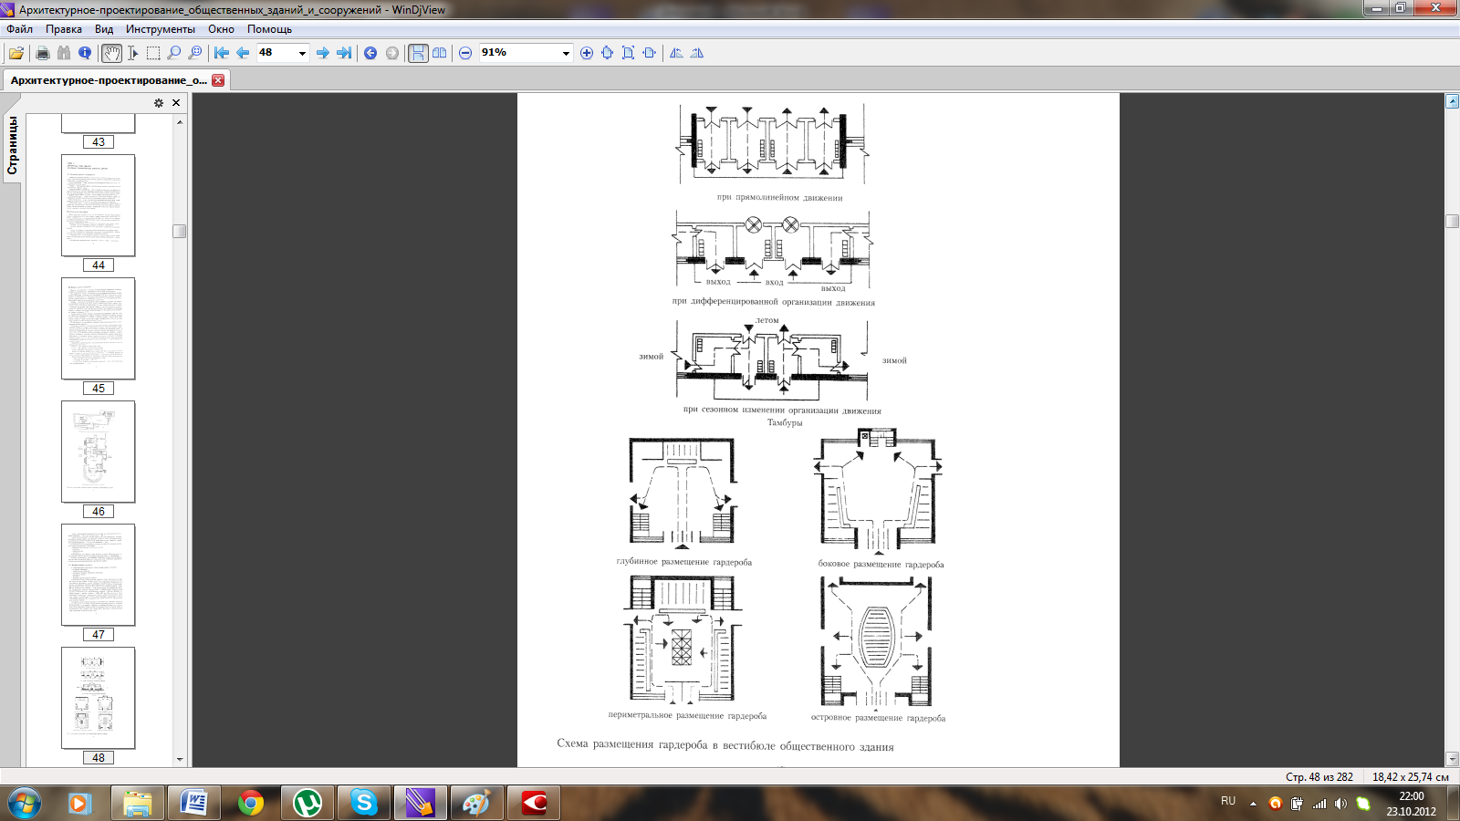Zoom out with the minus button
1460x821 pixels.
point(465,53)
